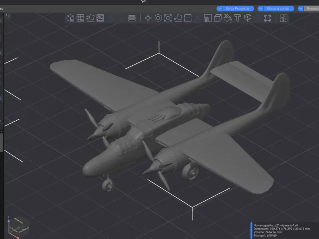319x239 pixels.
Task: Click the Elabora piatto button
Action: (279, 8)
